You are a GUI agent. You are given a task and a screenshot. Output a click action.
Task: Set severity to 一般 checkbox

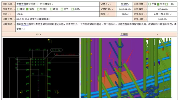pos(166,4)
